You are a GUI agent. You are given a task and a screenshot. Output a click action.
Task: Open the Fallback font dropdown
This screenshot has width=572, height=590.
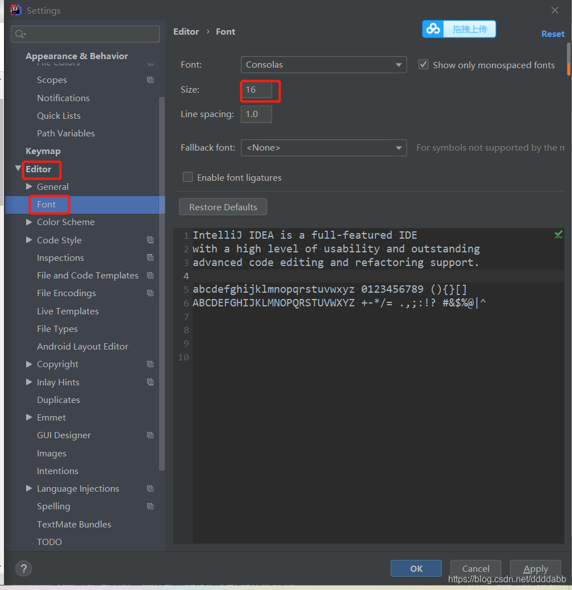(323, 148)
